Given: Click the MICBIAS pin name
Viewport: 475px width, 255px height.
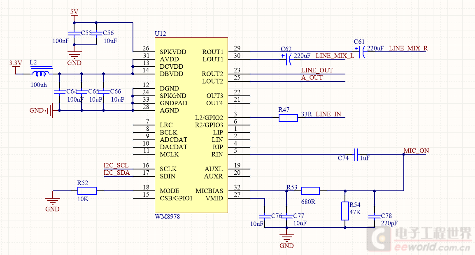Looking at the screenshot, I should coord(210,191).
